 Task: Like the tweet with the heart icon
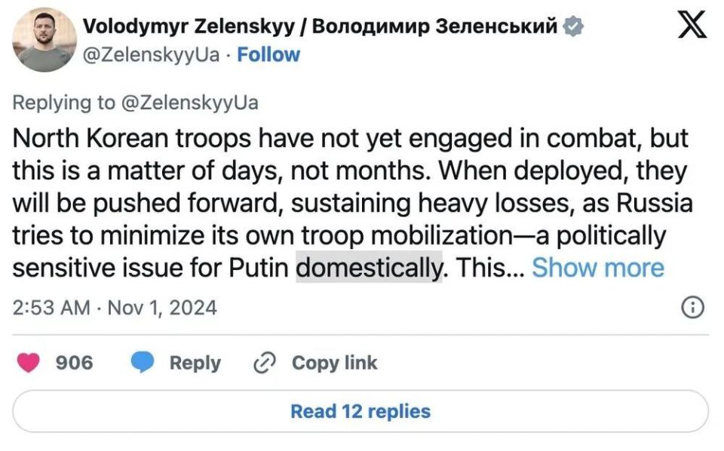coord(29,363)
